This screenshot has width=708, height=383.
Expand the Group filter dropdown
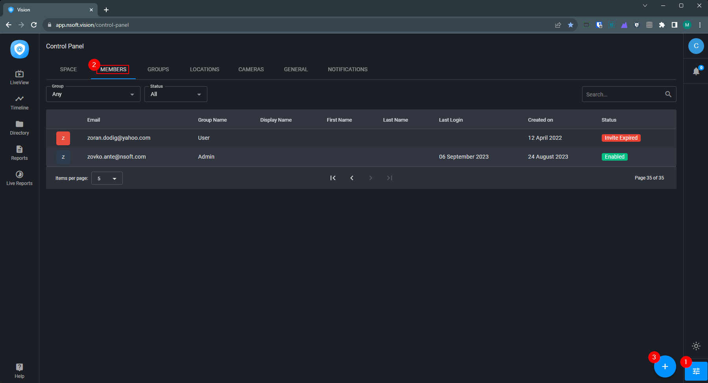(93, 94)
